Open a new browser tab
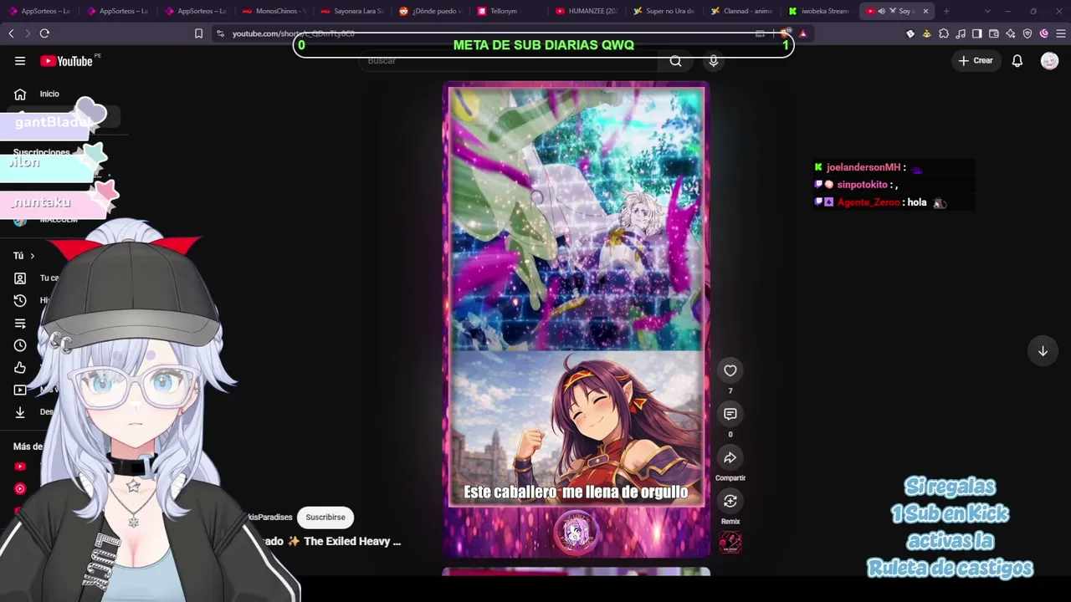The image size is (1071, 602). (x=946, y=11)
